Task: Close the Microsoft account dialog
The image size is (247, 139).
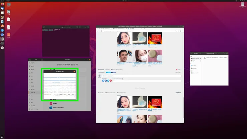Action: (74, 72)
